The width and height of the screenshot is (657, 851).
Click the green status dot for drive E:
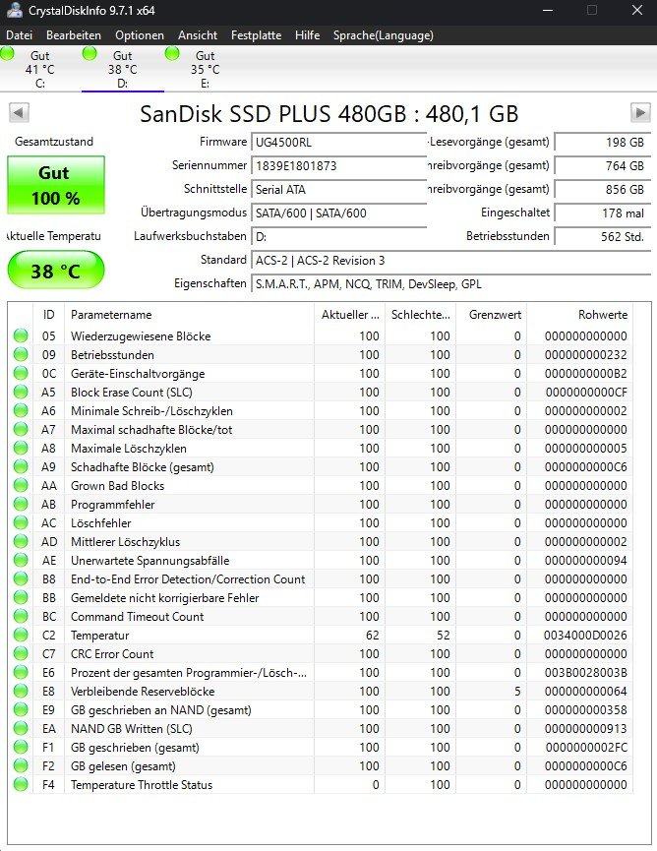tap(172, 54)
